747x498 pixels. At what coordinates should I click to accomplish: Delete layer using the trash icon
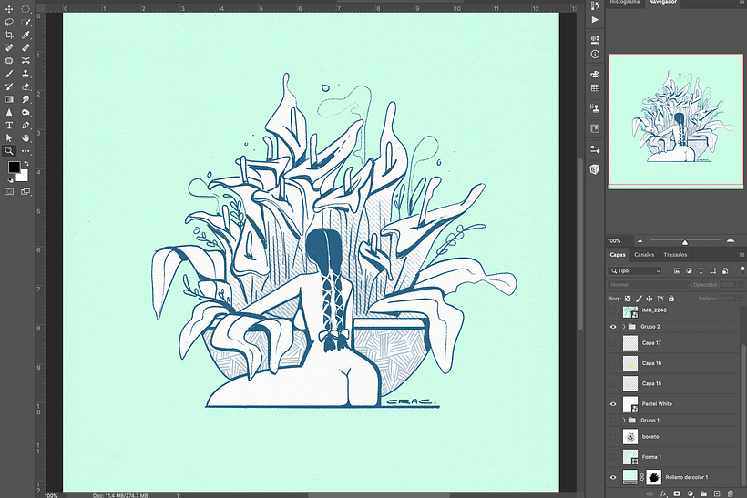click(x=731, y=493)
